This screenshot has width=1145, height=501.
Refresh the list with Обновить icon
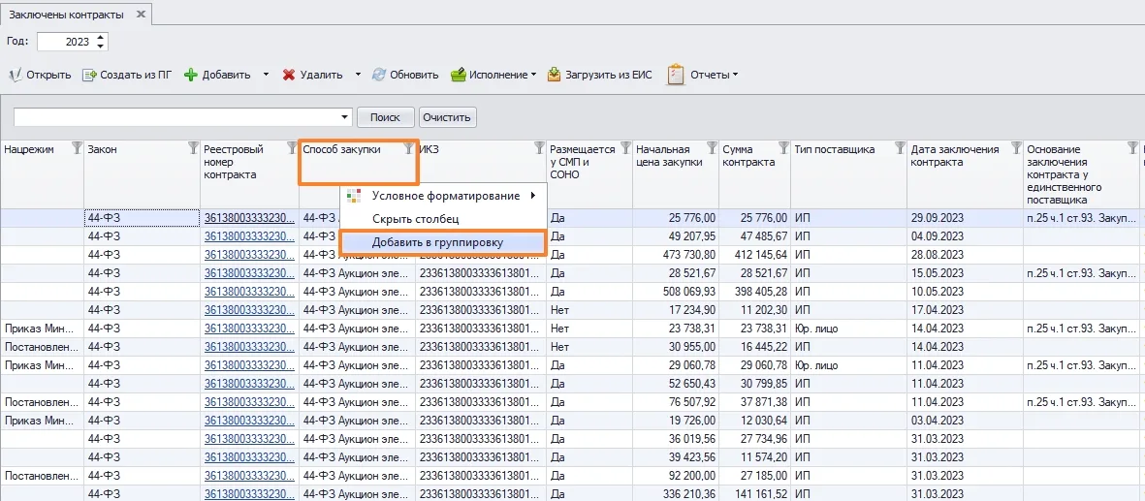coord(379,75)
